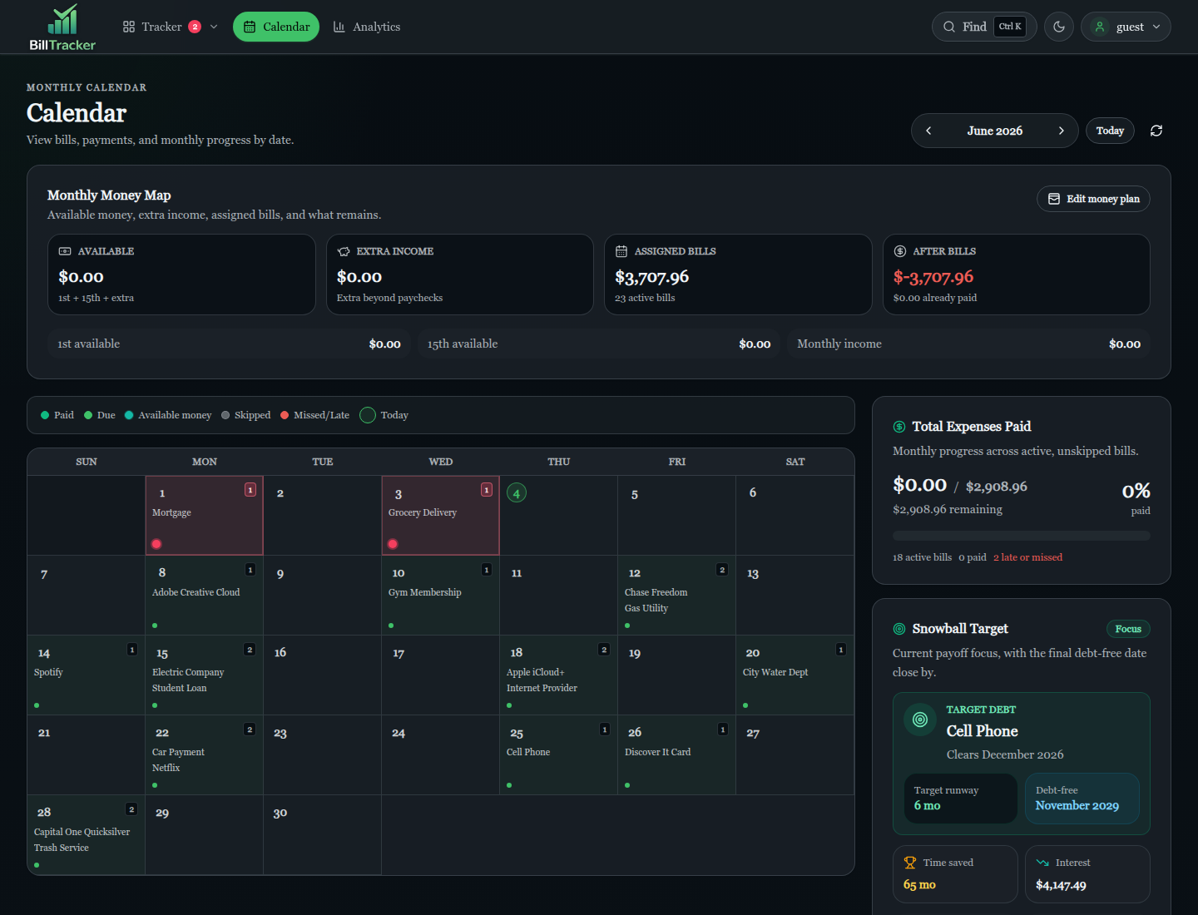This screenshot has height=915, width=1198.
Task: Click the refresh calendar icon
Action: click(1156, 131)
